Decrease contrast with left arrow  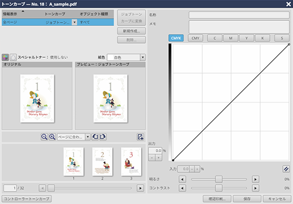click(x=182, y=188)
